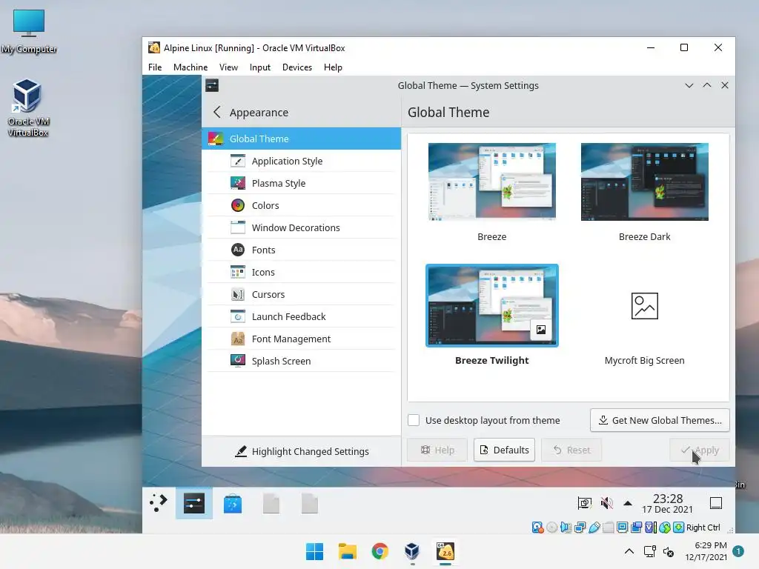Click Highlight Changed Settings
This screenshot has width=759, height=569.
coord(302,451)
